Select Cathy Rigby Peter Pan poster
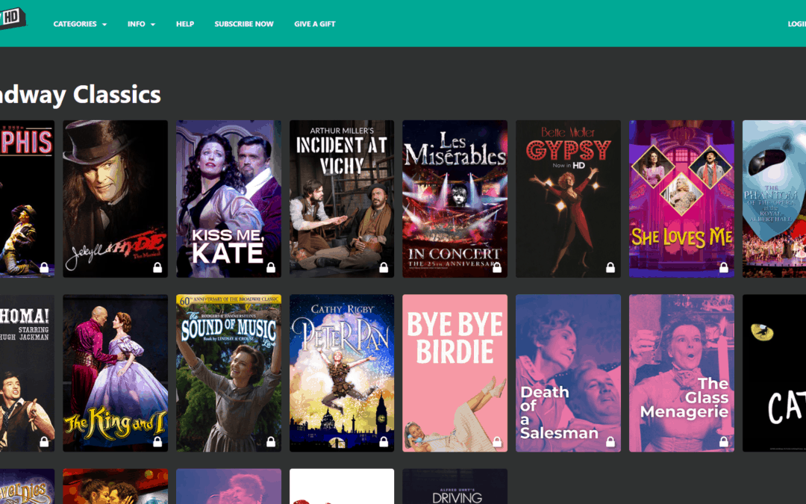Screen dimensions: 806x504 (x=342, y=373)
